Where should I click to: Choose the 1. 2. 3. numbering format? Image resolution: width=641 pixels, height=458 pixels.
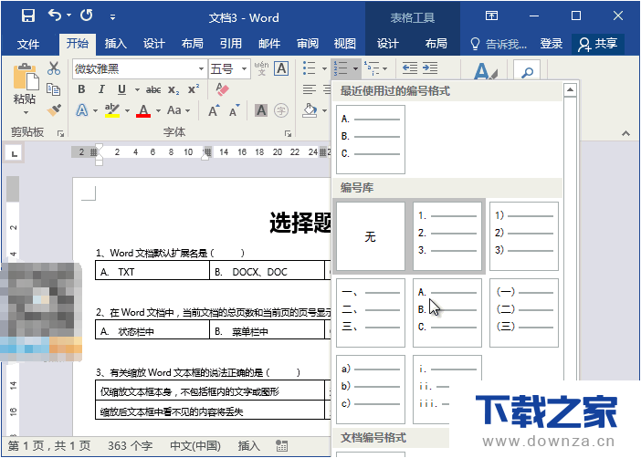(x=447, y=236)
